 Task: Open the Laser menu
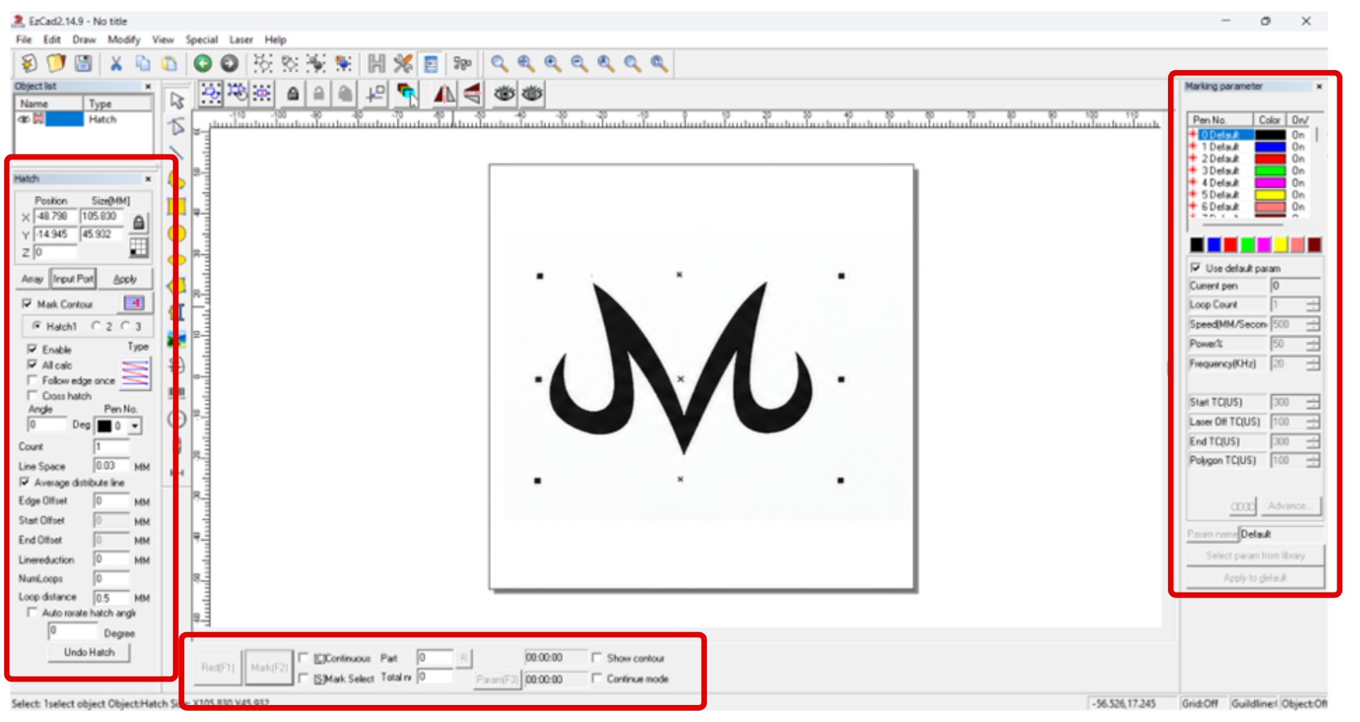click(x=241, y=40)
